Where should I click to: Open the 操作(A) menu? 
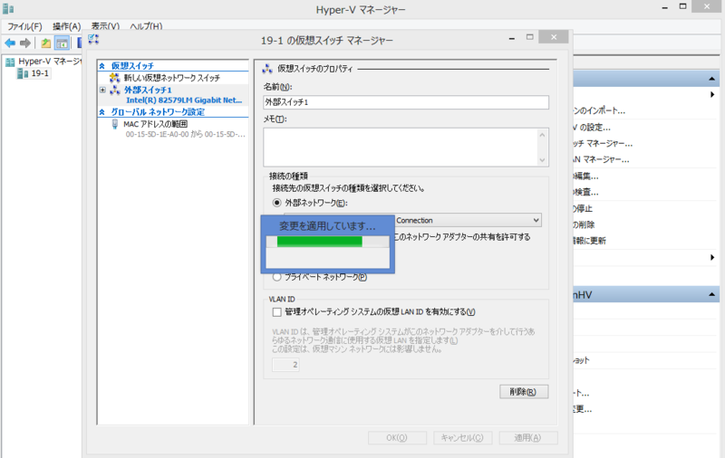pyautogui.click(x=66, y=26)
